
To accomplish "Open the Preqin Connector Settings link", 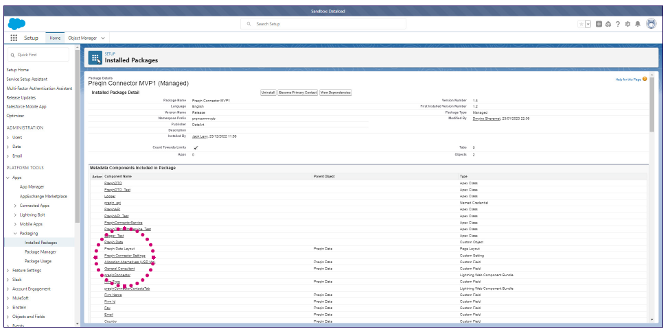I will click(x=125, y=256).
